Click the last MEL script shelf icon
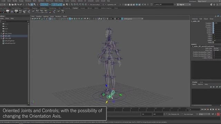Image resolution: width=221 pixels, height=124 pixels. pos(63,11)
